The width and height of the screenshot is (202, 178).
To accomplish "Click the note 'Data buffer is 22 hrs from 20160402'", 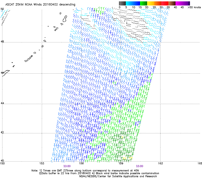I will (66, 173).
